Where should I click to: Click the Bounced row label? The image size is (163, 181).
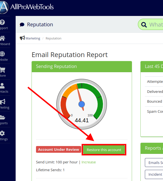point(154,101)
